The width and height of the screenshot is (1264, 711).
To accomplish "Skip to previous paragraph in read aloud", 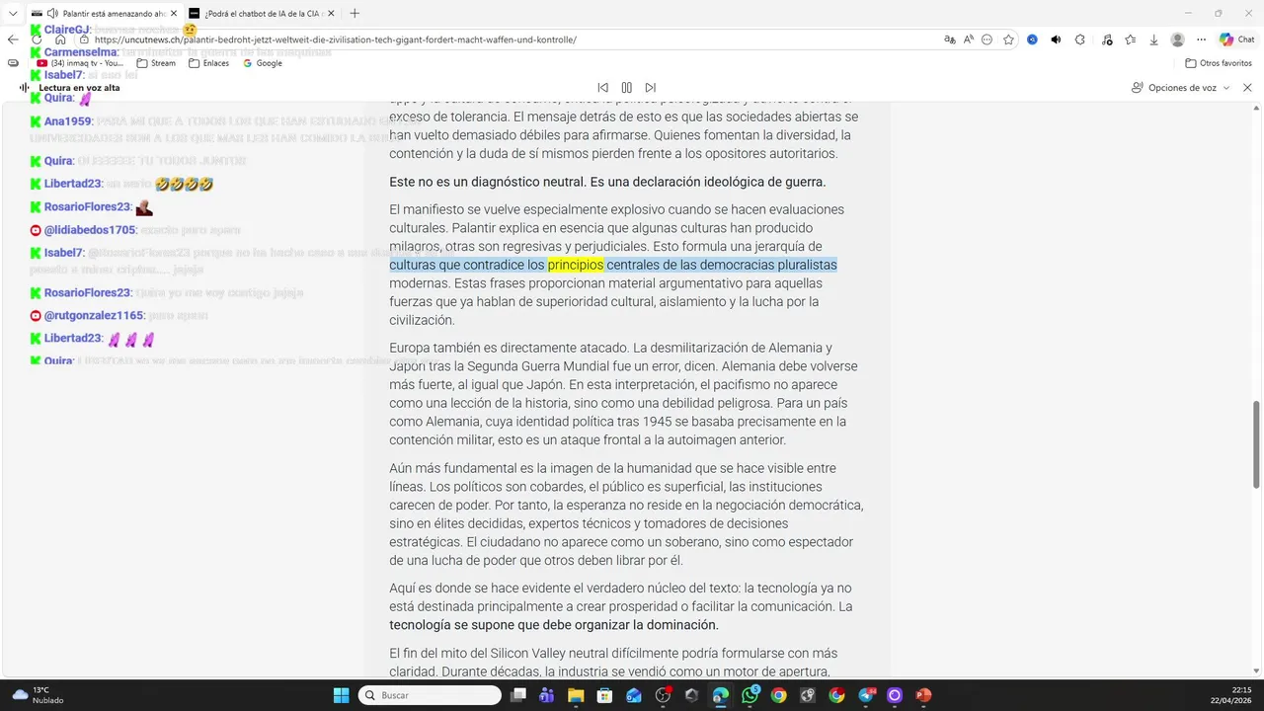I will pos(602,88).
